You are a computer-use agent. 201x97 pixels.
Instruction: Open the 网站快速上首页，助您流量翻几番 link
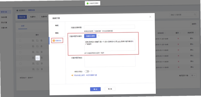85,75
